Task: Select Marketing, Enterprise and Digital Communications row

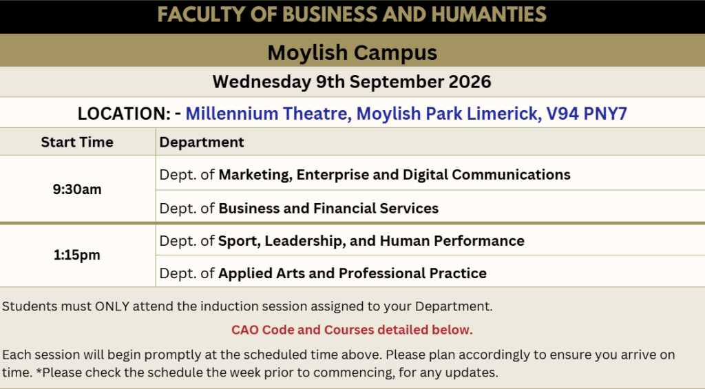Action: (430, 174)
